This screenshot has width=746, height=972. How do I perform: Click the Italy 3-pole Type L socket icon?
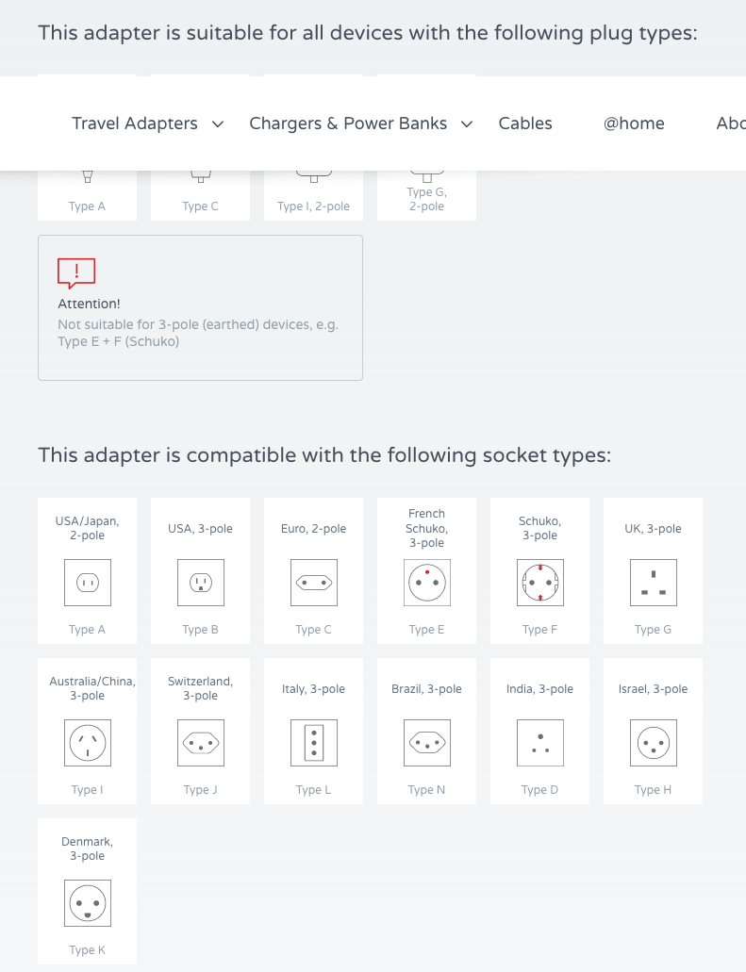[314, 743]
